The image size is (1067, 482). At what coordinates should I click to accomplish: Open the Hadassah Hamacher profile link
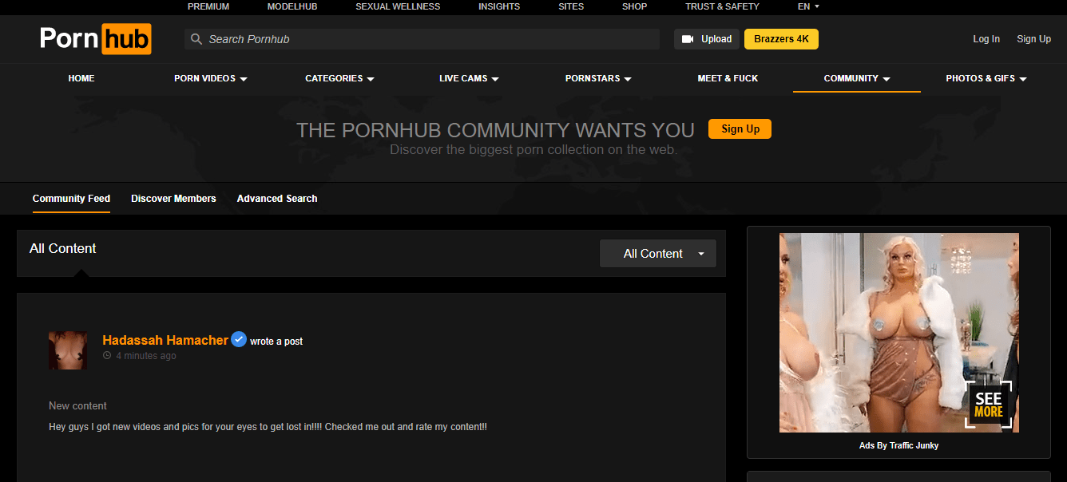point(165,340)
